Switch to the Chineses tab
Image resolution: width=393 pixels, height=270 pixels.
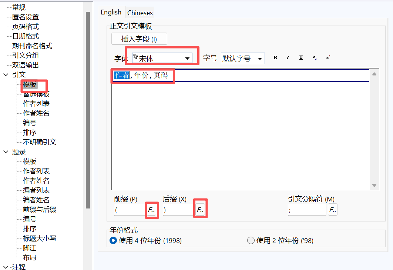click(140, 13)
